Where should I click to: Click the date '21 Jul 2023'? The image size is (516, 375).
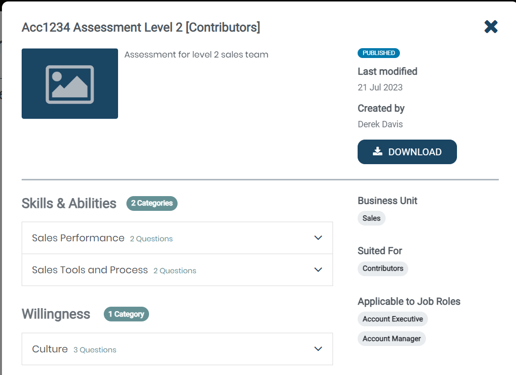[x=380, y=87]
